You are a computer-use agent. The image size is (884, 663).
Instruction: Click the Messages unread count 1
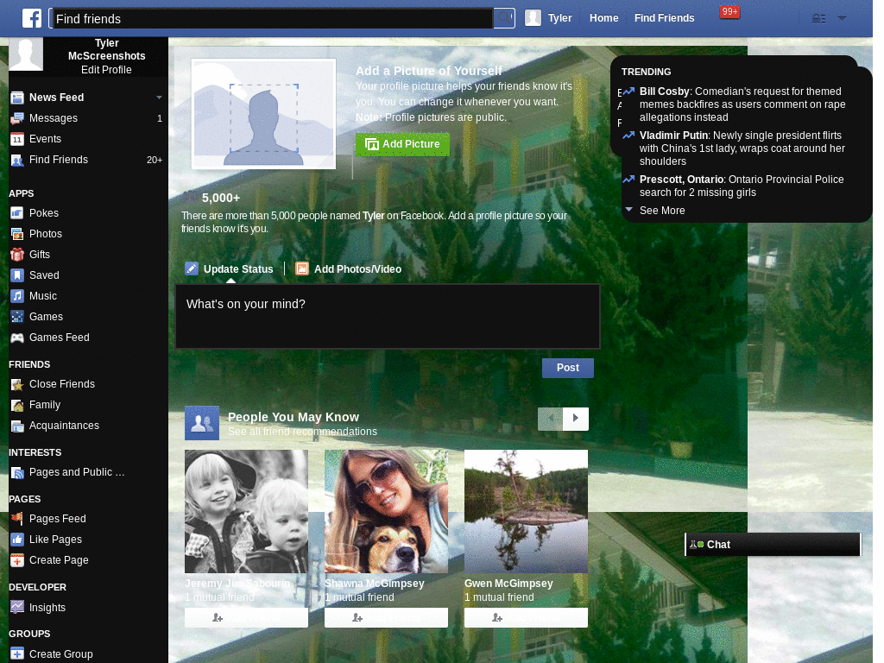(160, 118)
